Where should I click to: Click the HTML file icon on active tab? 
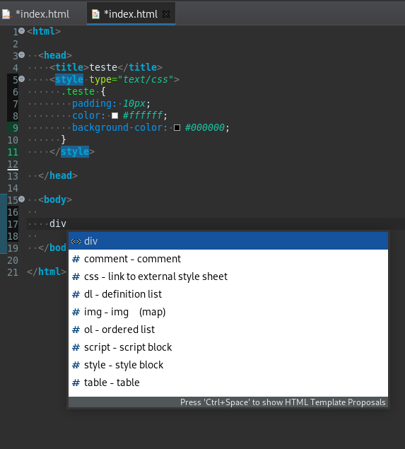click(x=95, y=14)
